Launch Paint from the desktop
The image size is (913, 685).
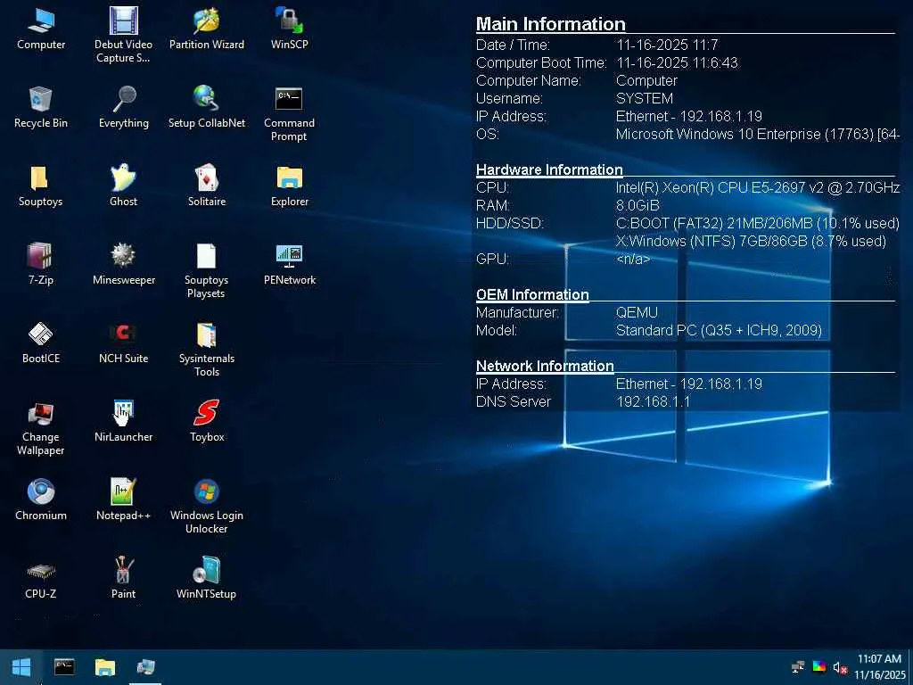point(123,580)
